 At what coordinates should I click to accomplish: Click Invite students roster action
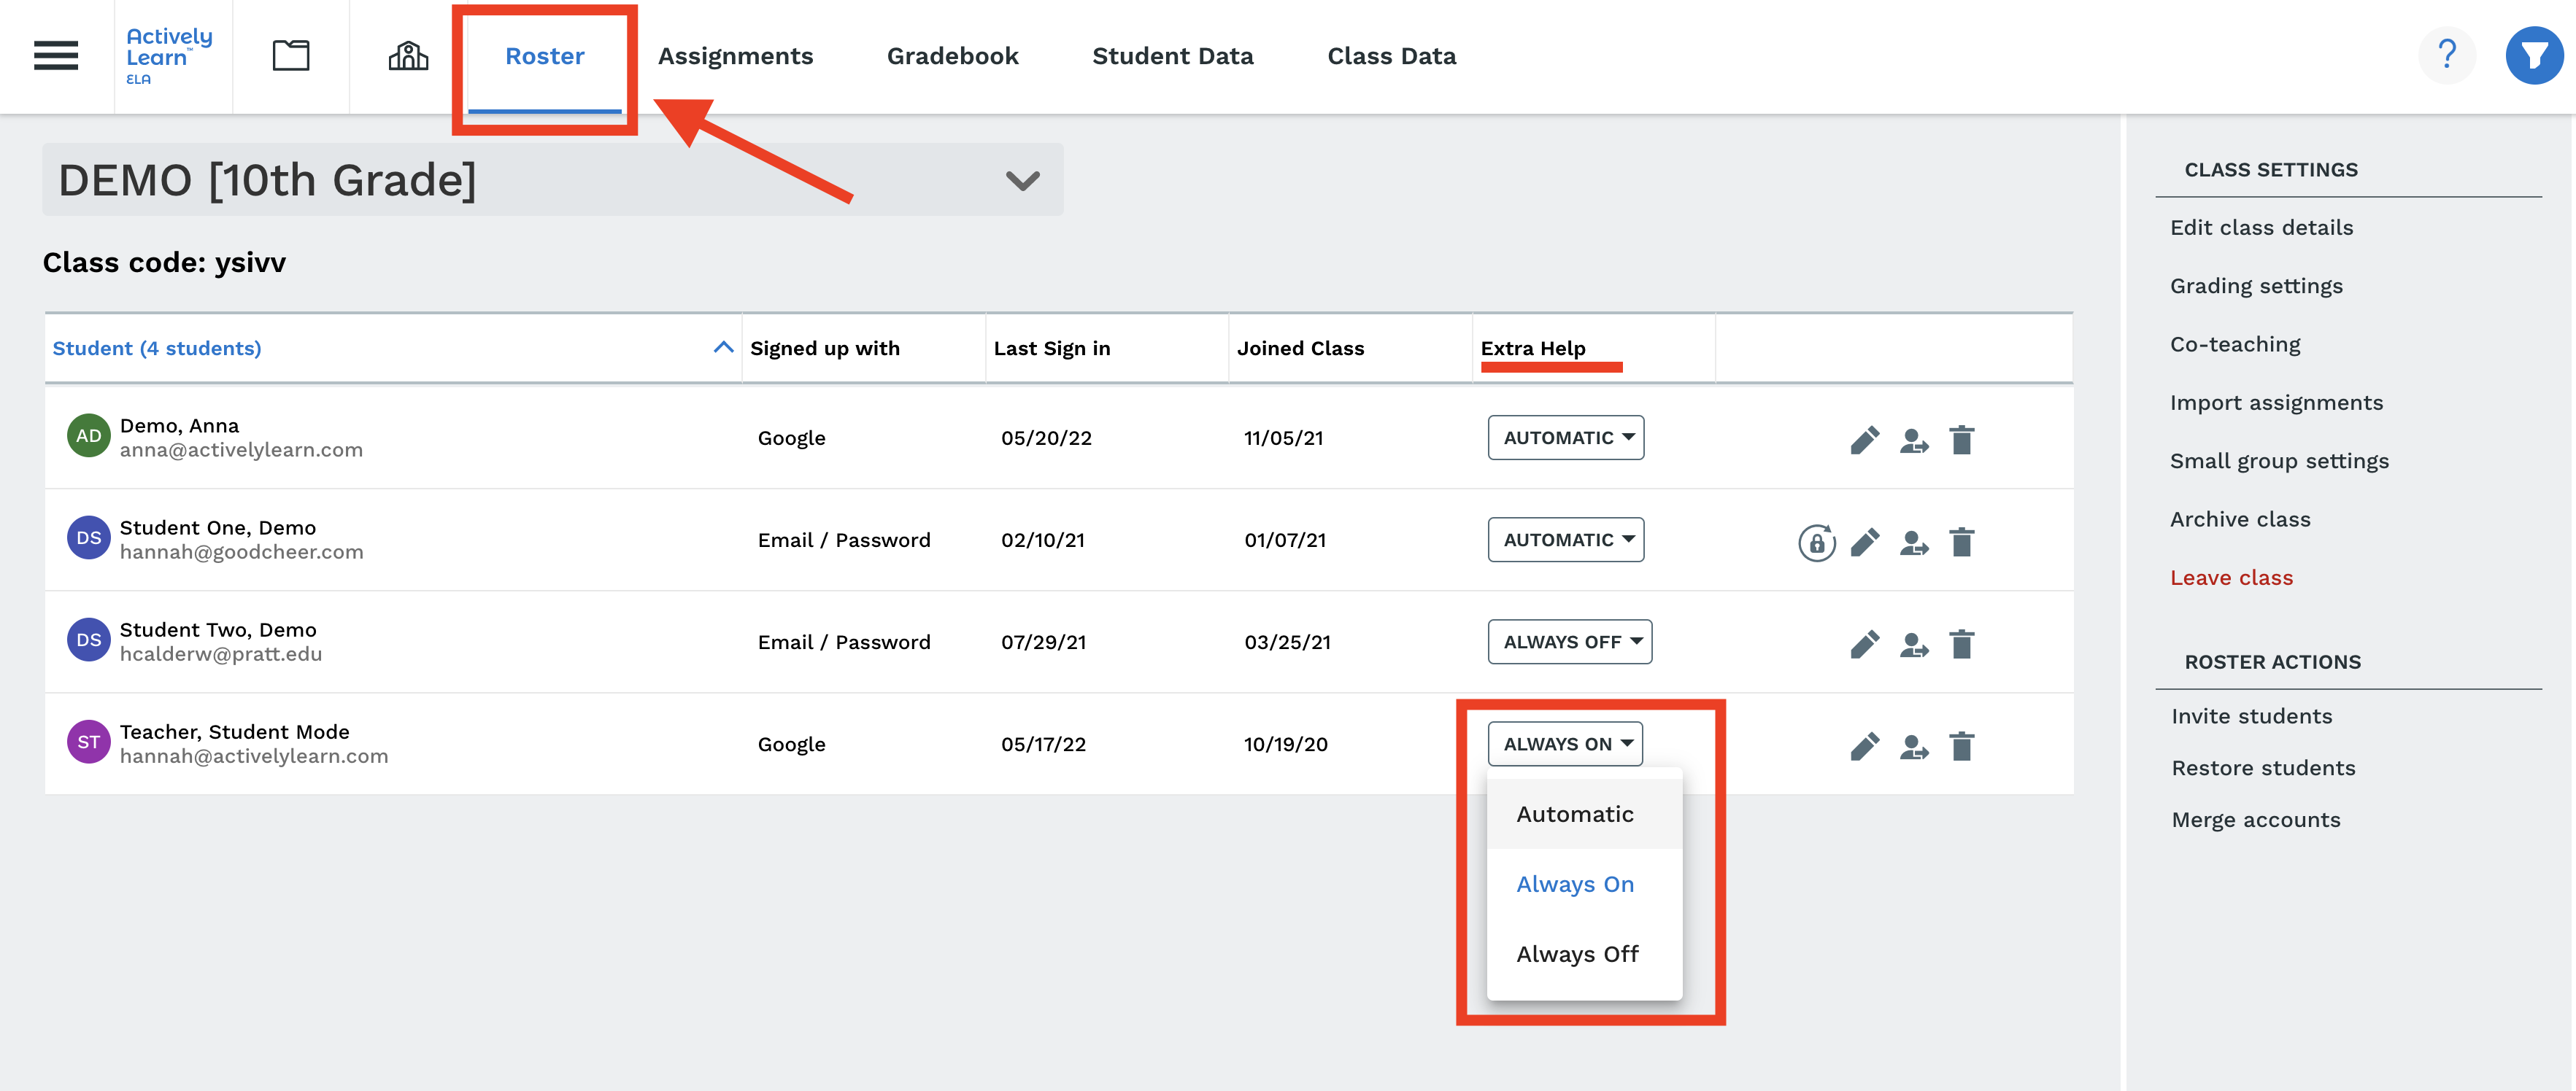click(2251, 716)
